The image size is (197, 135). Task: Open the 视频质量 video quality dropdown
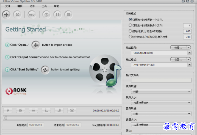pos(161,92)
